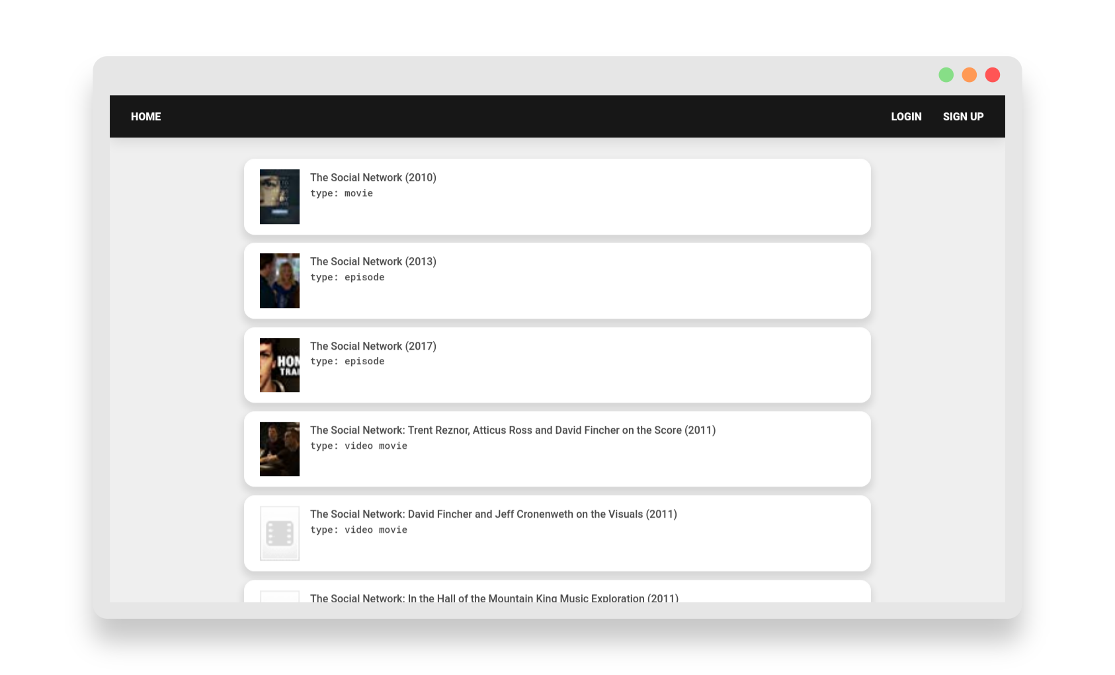
Task: Open The Social Network (2010) title
Action: pos(373,177)
